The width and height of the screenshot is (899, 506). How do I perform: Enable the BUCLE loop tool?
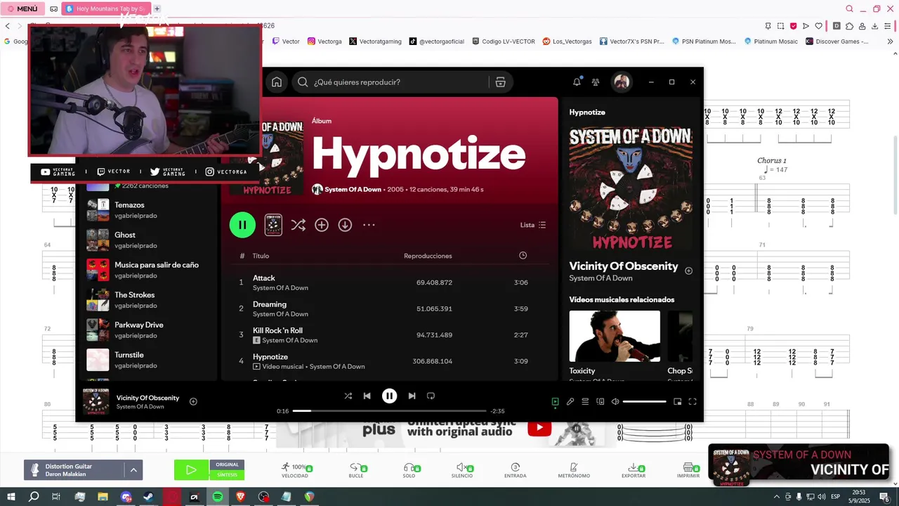[x=357, y=470]
